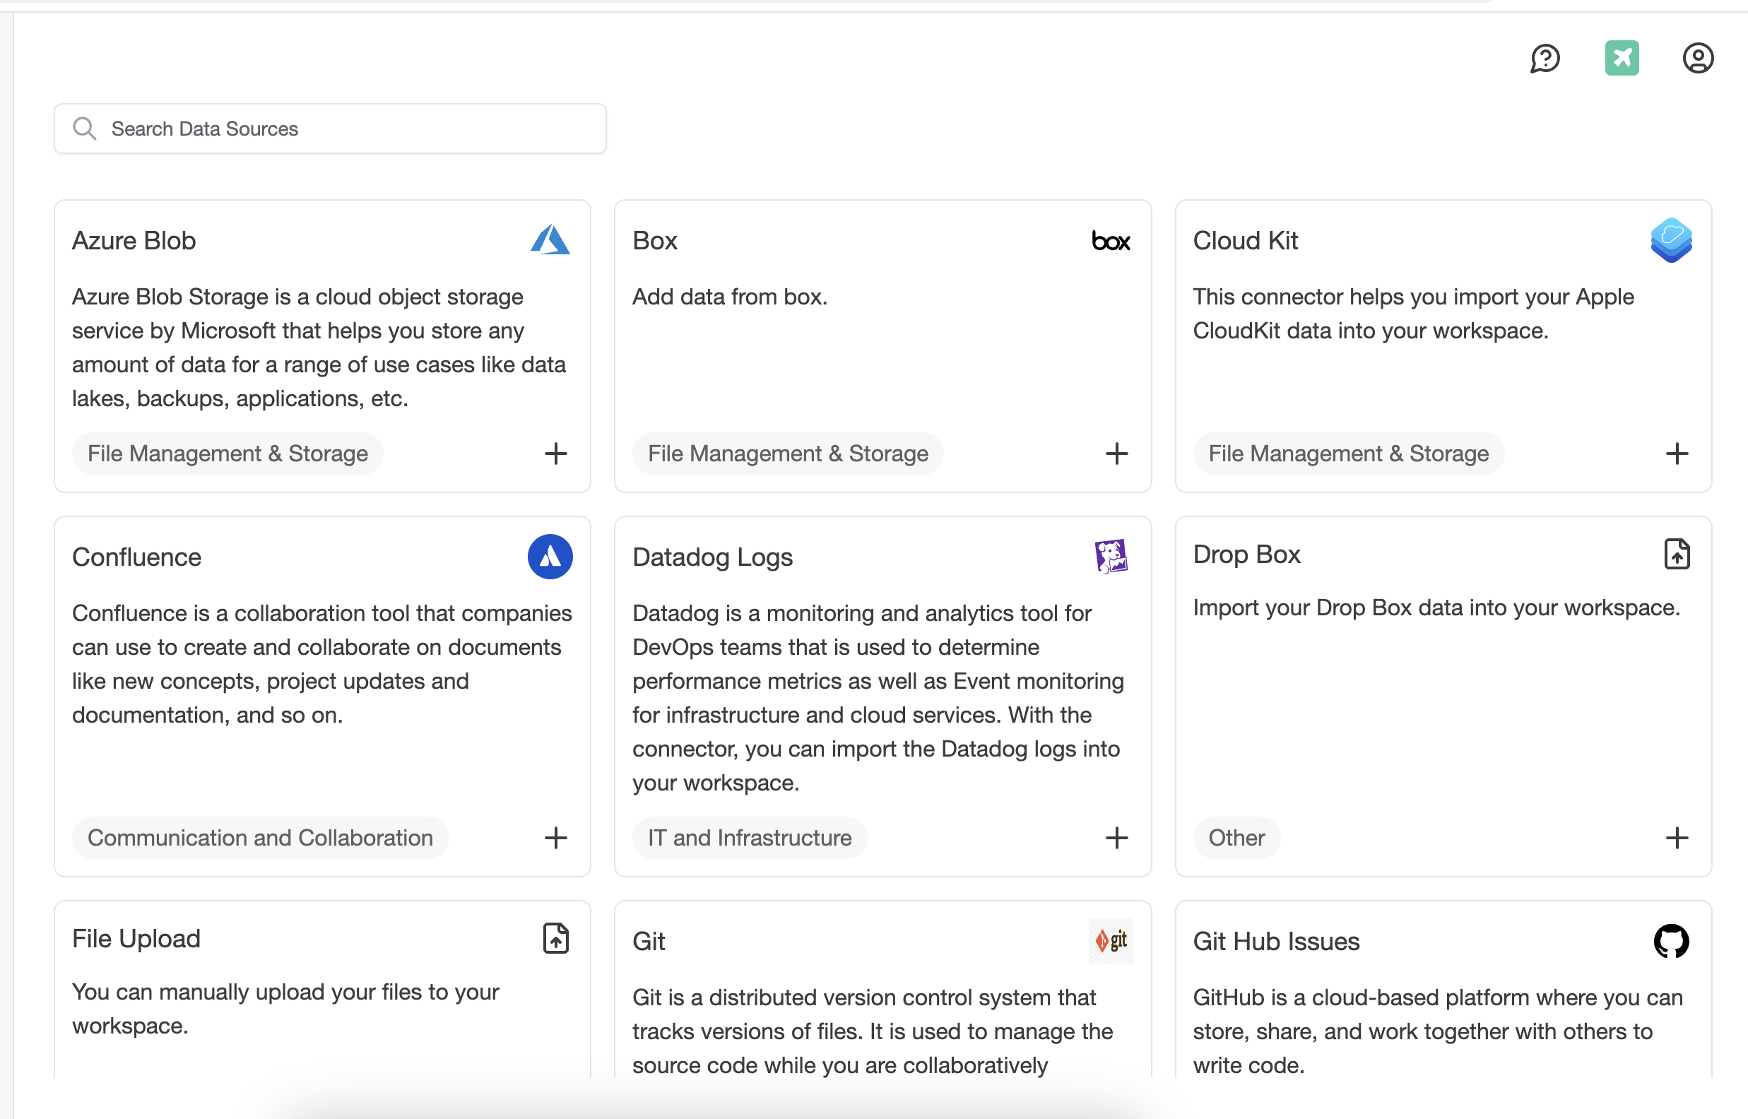Add the Drop Box data source
The image size is (1748, 1119).
point(1677,838)
